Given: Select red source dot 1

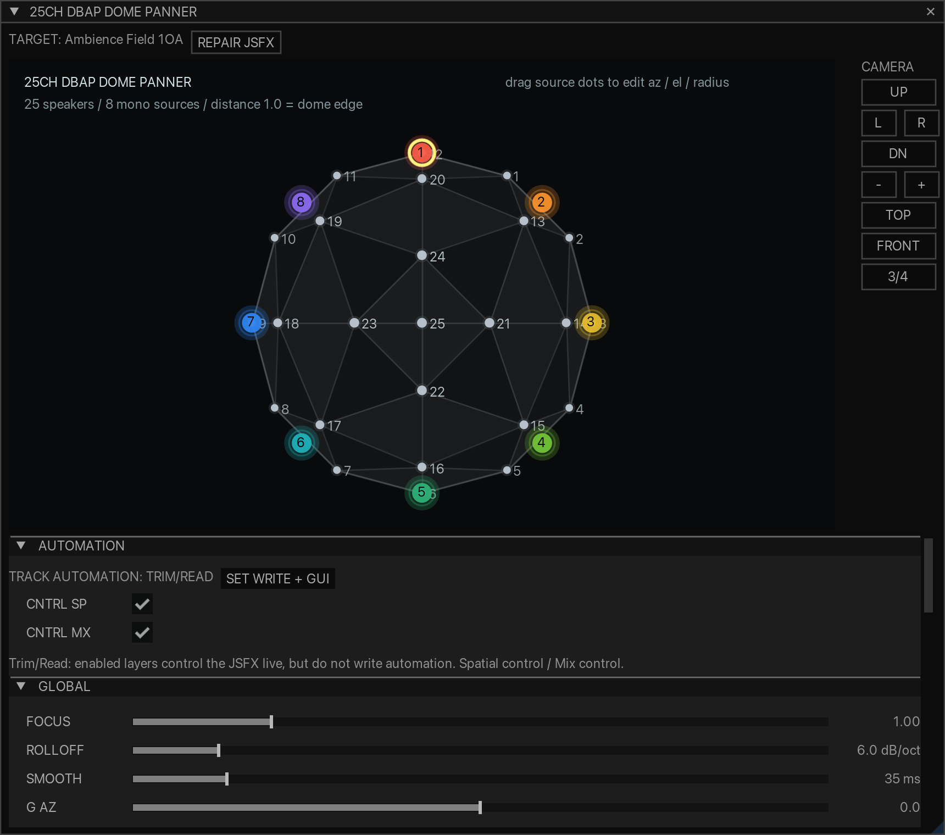Looking at the screenshot, I should [x=421, y=152].
